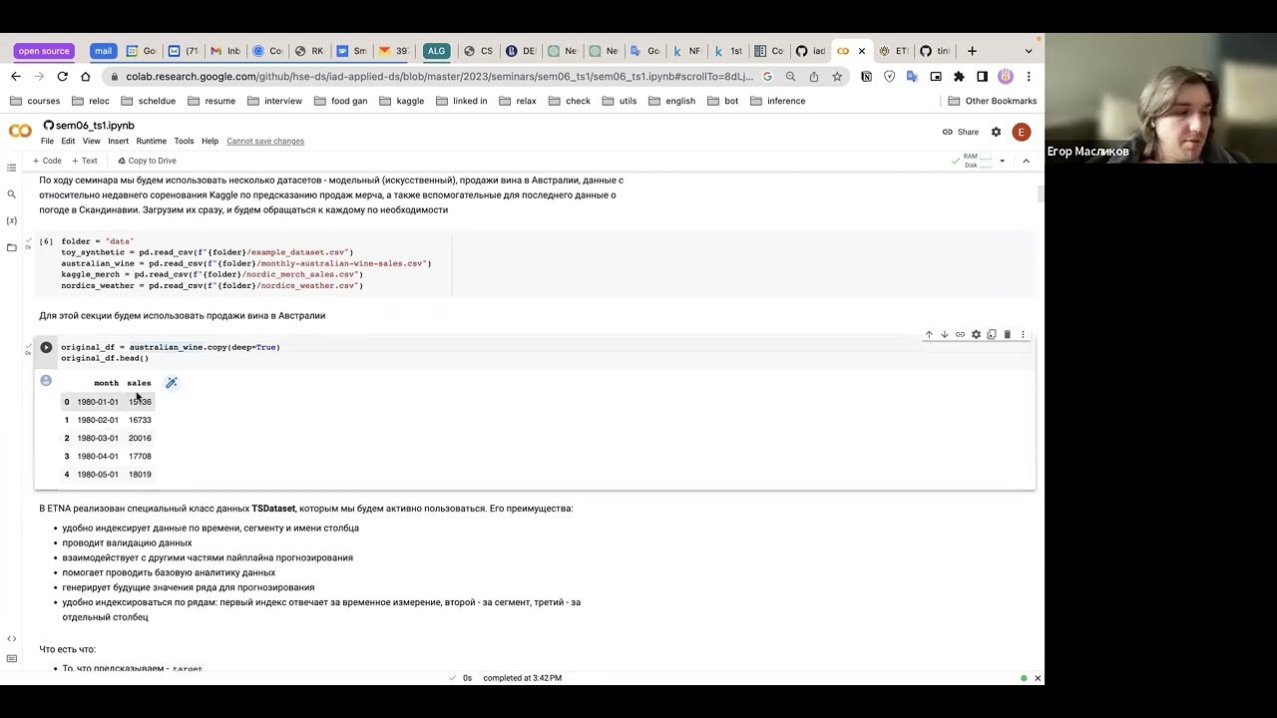This screenshot has height=718, width=1277.
Task: Open the variables {x} panel
Action: coord(11,220)
